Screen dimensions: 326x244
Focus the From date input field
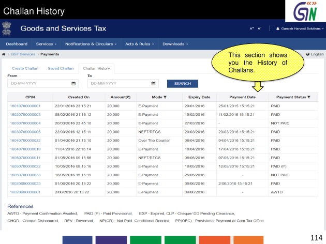[x=43, y=83]
